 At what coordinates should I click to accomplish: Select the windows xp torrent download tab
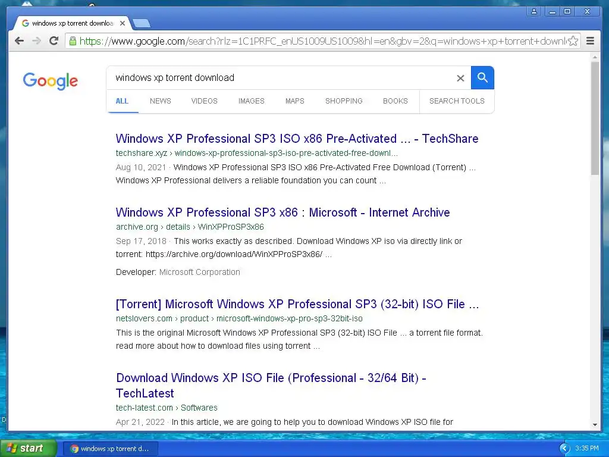[72, 23]
